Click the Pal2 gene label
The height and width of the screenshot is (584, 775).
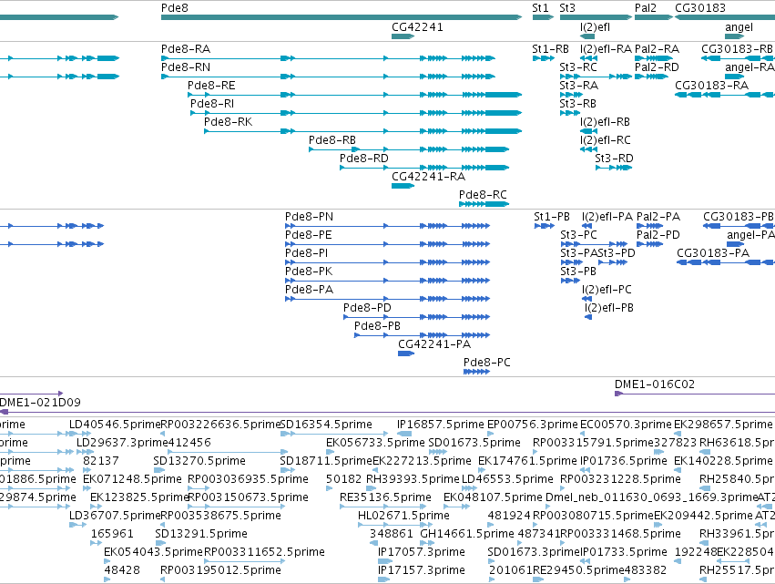[646, 8]
